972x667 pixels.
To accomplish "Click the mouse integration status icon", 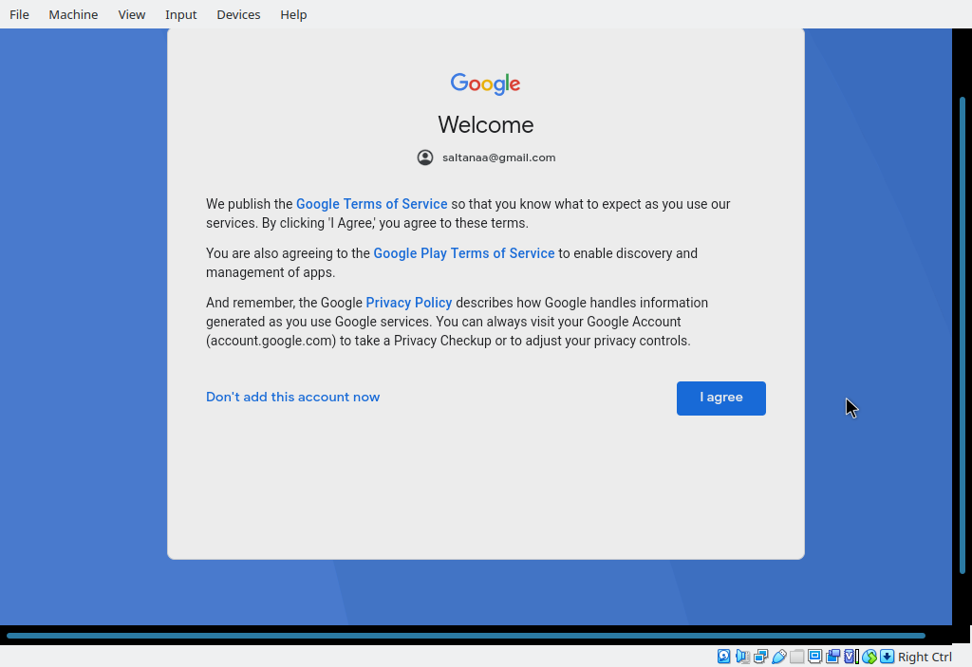I will [869, 657].
